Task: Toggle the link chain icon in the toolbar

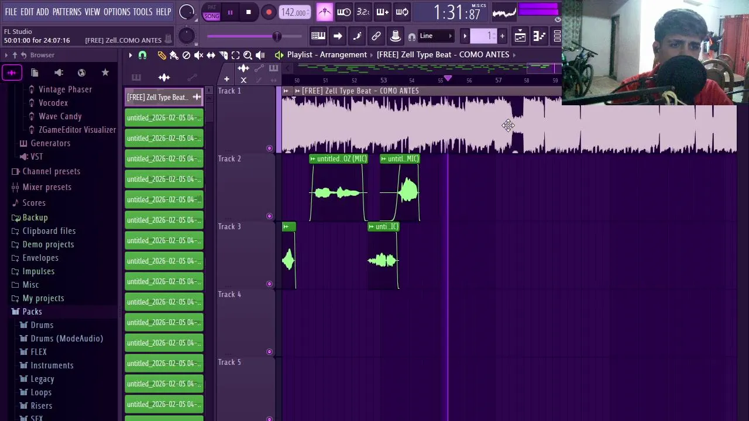Action: [376, 36]
